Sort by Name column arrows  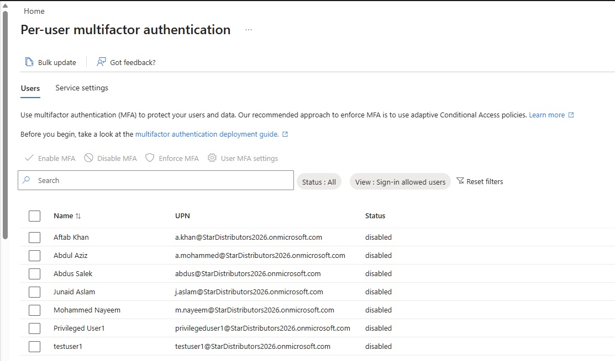pos(78,216)
